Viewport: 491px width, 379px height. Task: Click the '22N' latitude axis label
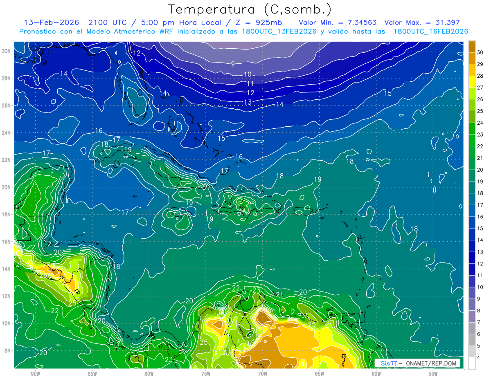(7, 160)
